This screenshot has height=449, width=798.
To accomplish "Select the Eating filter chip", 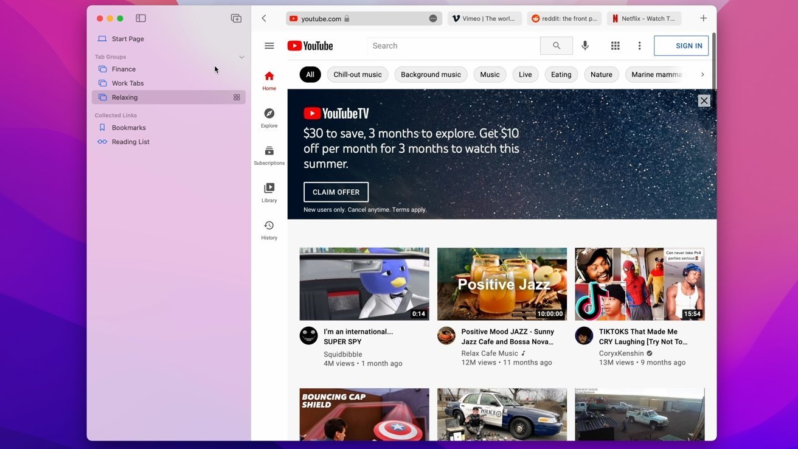I will point(561,75).
